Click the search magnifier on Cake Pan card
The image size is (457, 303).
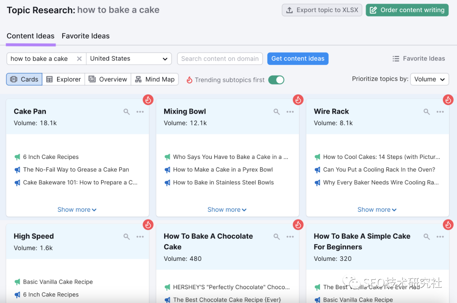pos(127,112)
